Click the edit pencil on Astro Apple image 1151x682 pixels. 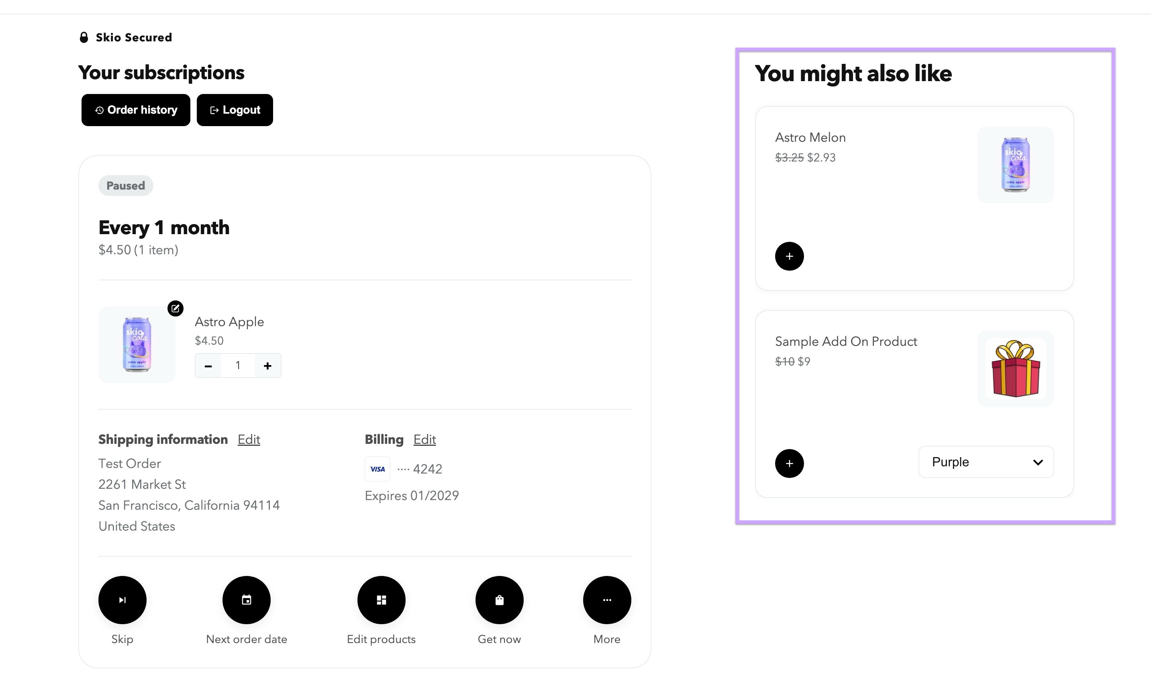point(175,309)
